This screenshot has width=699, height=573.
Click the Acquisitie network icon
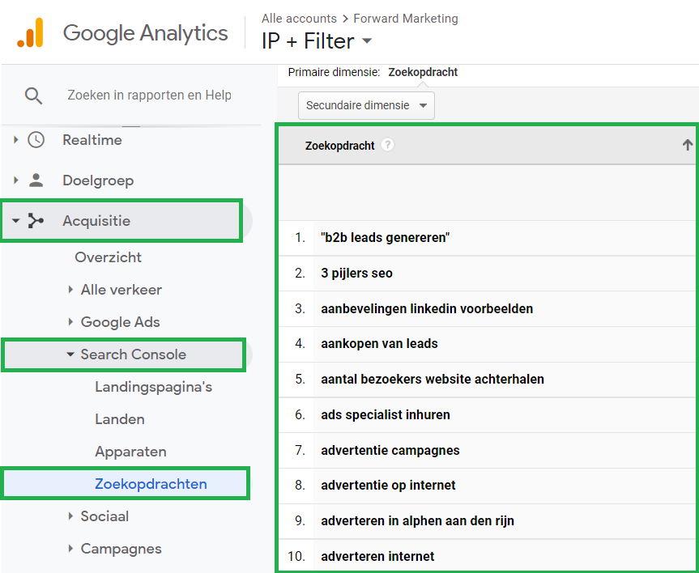point(34,220)
